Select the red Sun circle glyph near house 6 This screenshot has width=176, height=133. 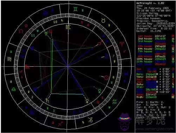point(106,77)
